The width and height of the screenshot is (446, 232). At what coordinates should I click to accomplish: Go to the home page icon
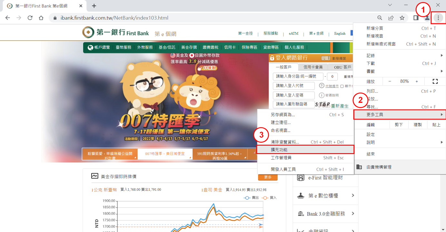[41, 18]
